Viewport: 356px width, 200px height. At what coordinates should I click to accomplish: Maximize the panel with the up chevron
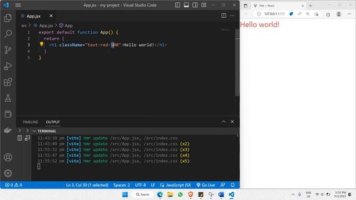tap(224, 122)
